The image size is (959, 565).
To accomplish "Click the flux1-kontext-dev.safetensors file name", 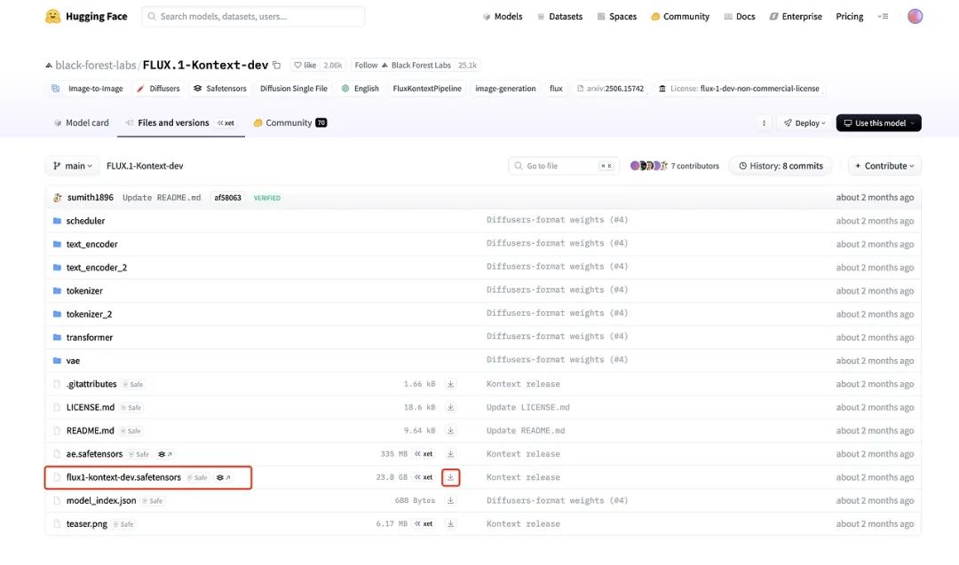I will 123,477.
